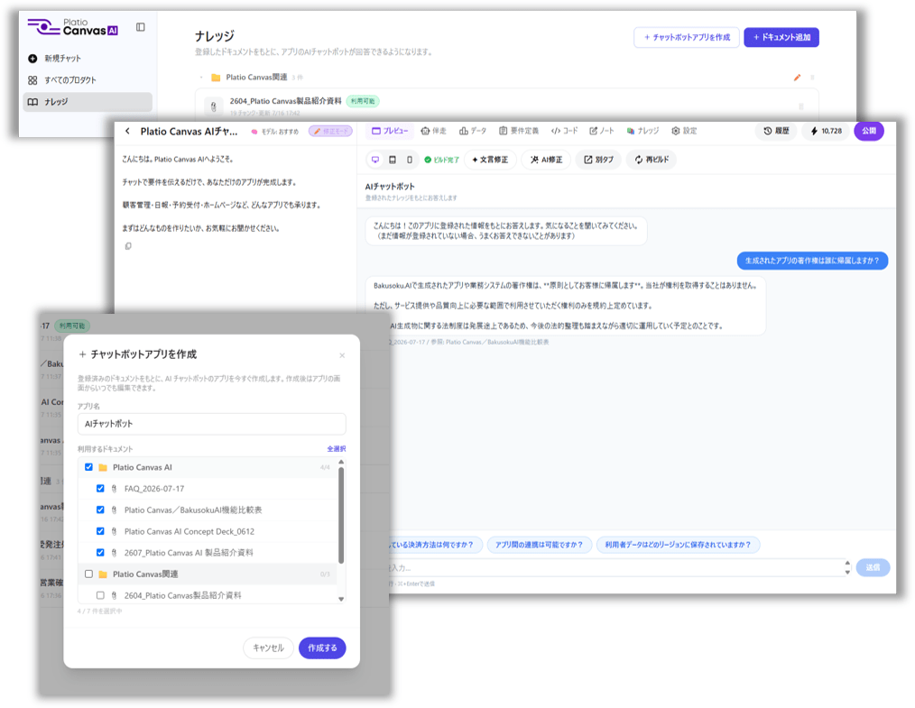Click the scroll-up arrow of the document list
This screenshot has width=915, height=708.
point(341,462)
